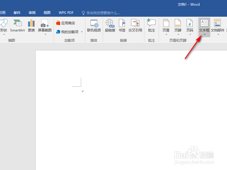Expand the Page Number (页码) dropdown arrow
Screen dimensions: 227x170
190,34
